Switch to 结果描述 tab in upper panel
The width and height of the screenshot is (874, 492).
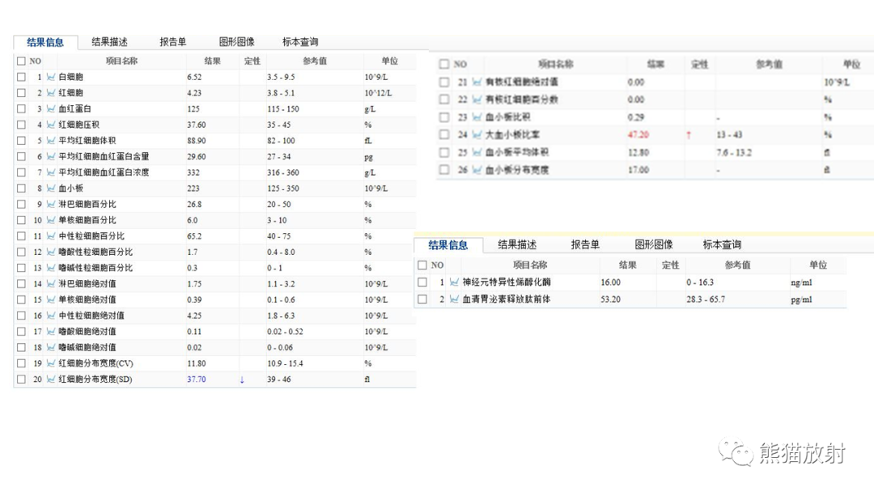(109, 42)
